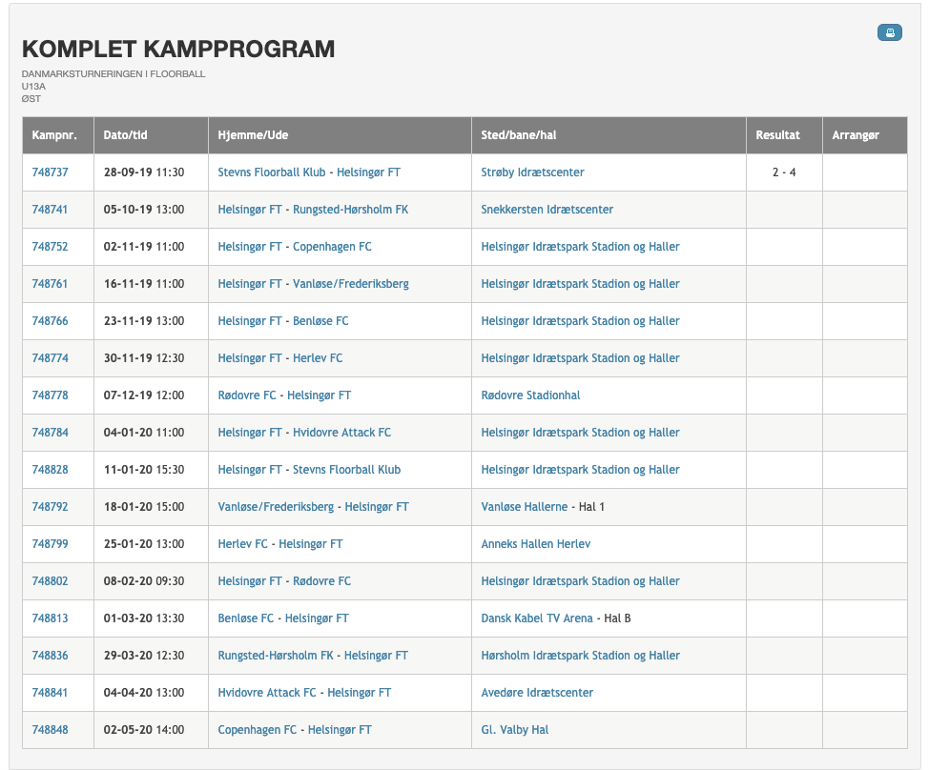Open match number 748761
The width and height of the screenshot is (929, 770).
coord(50,284)
